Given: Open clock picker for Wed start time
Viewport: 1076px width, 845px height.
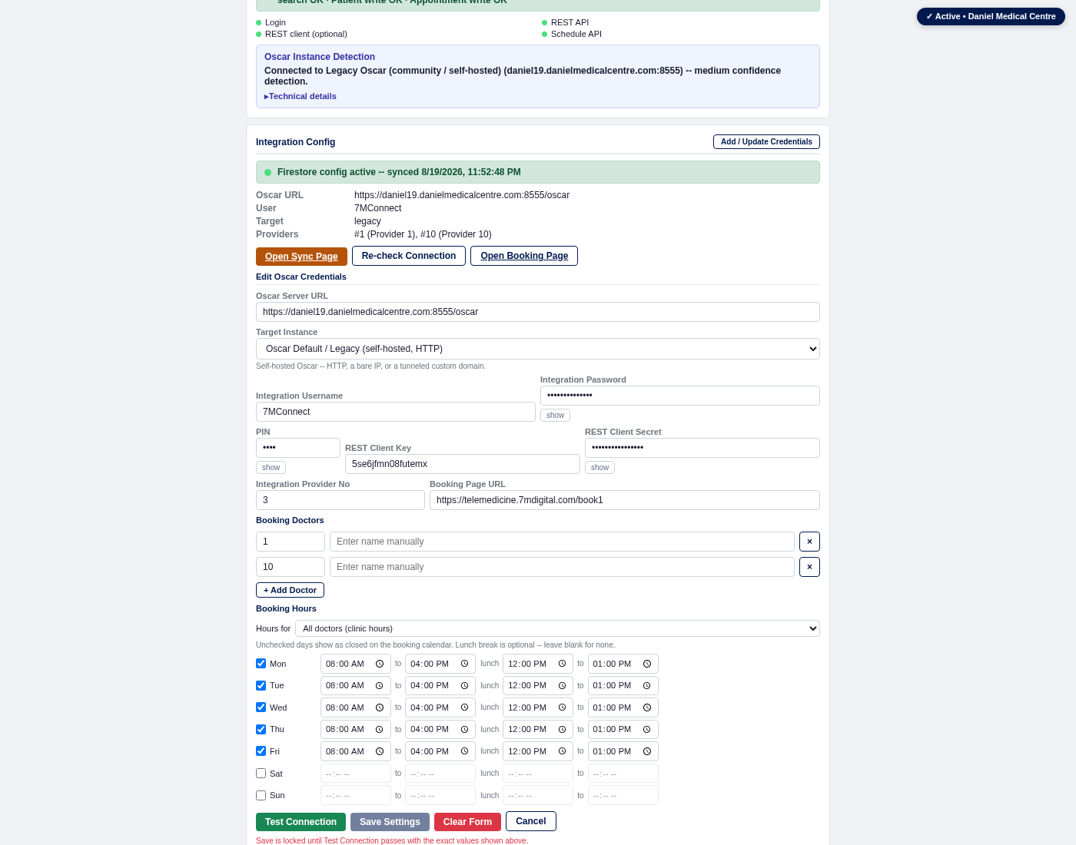Looking at the screenshot, I should point(380,707).
